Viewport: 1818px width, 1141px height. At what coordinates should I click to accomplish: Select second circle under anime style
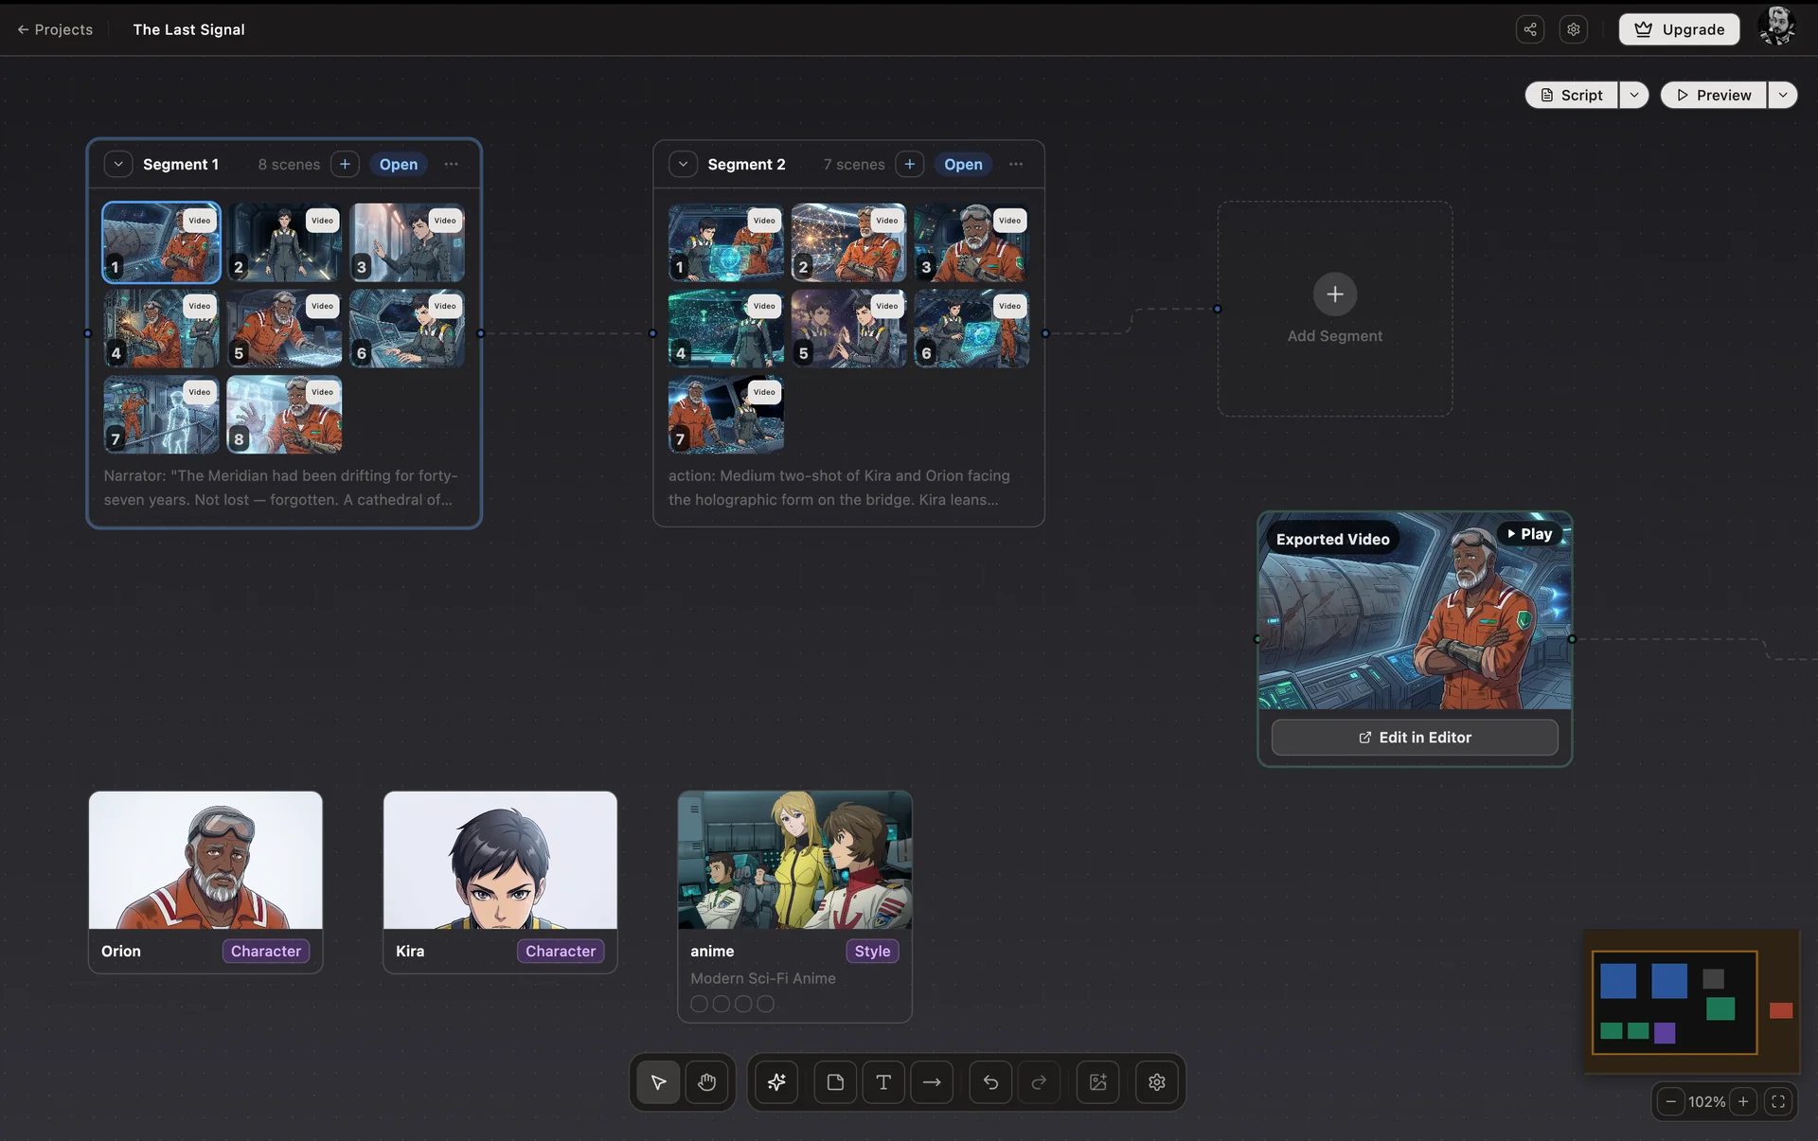point(722,1004)
